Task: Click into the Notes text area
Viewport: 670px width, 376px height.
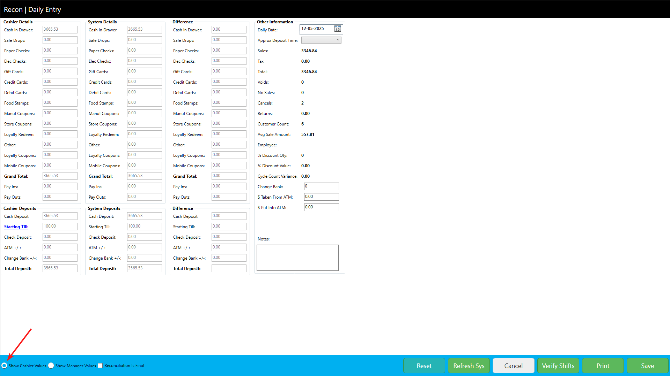Action: coord(297,258)
